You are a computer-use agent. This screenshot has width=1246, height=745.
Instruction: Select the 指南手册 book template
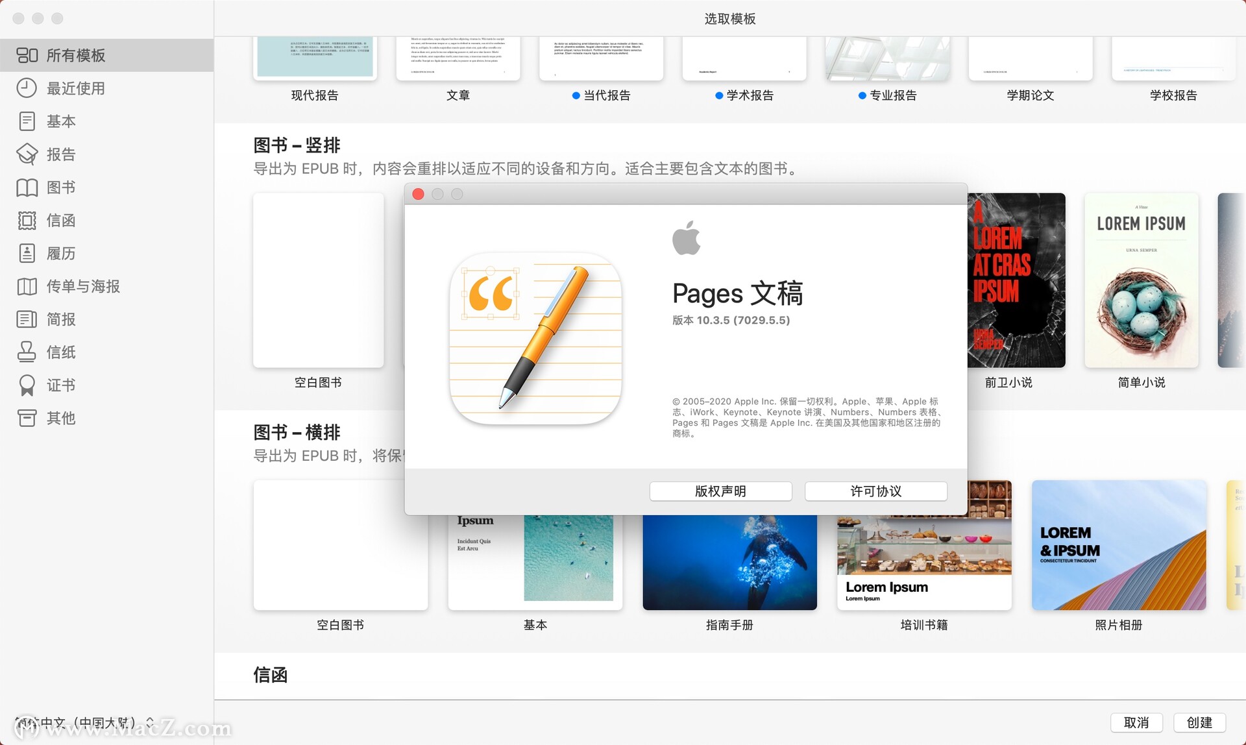click(x=729, y=562)
